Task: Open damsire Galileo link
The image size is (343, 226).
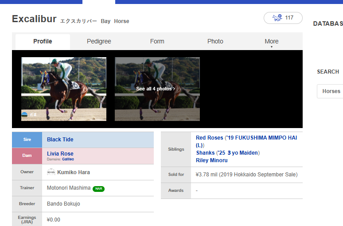Action: 68,159
